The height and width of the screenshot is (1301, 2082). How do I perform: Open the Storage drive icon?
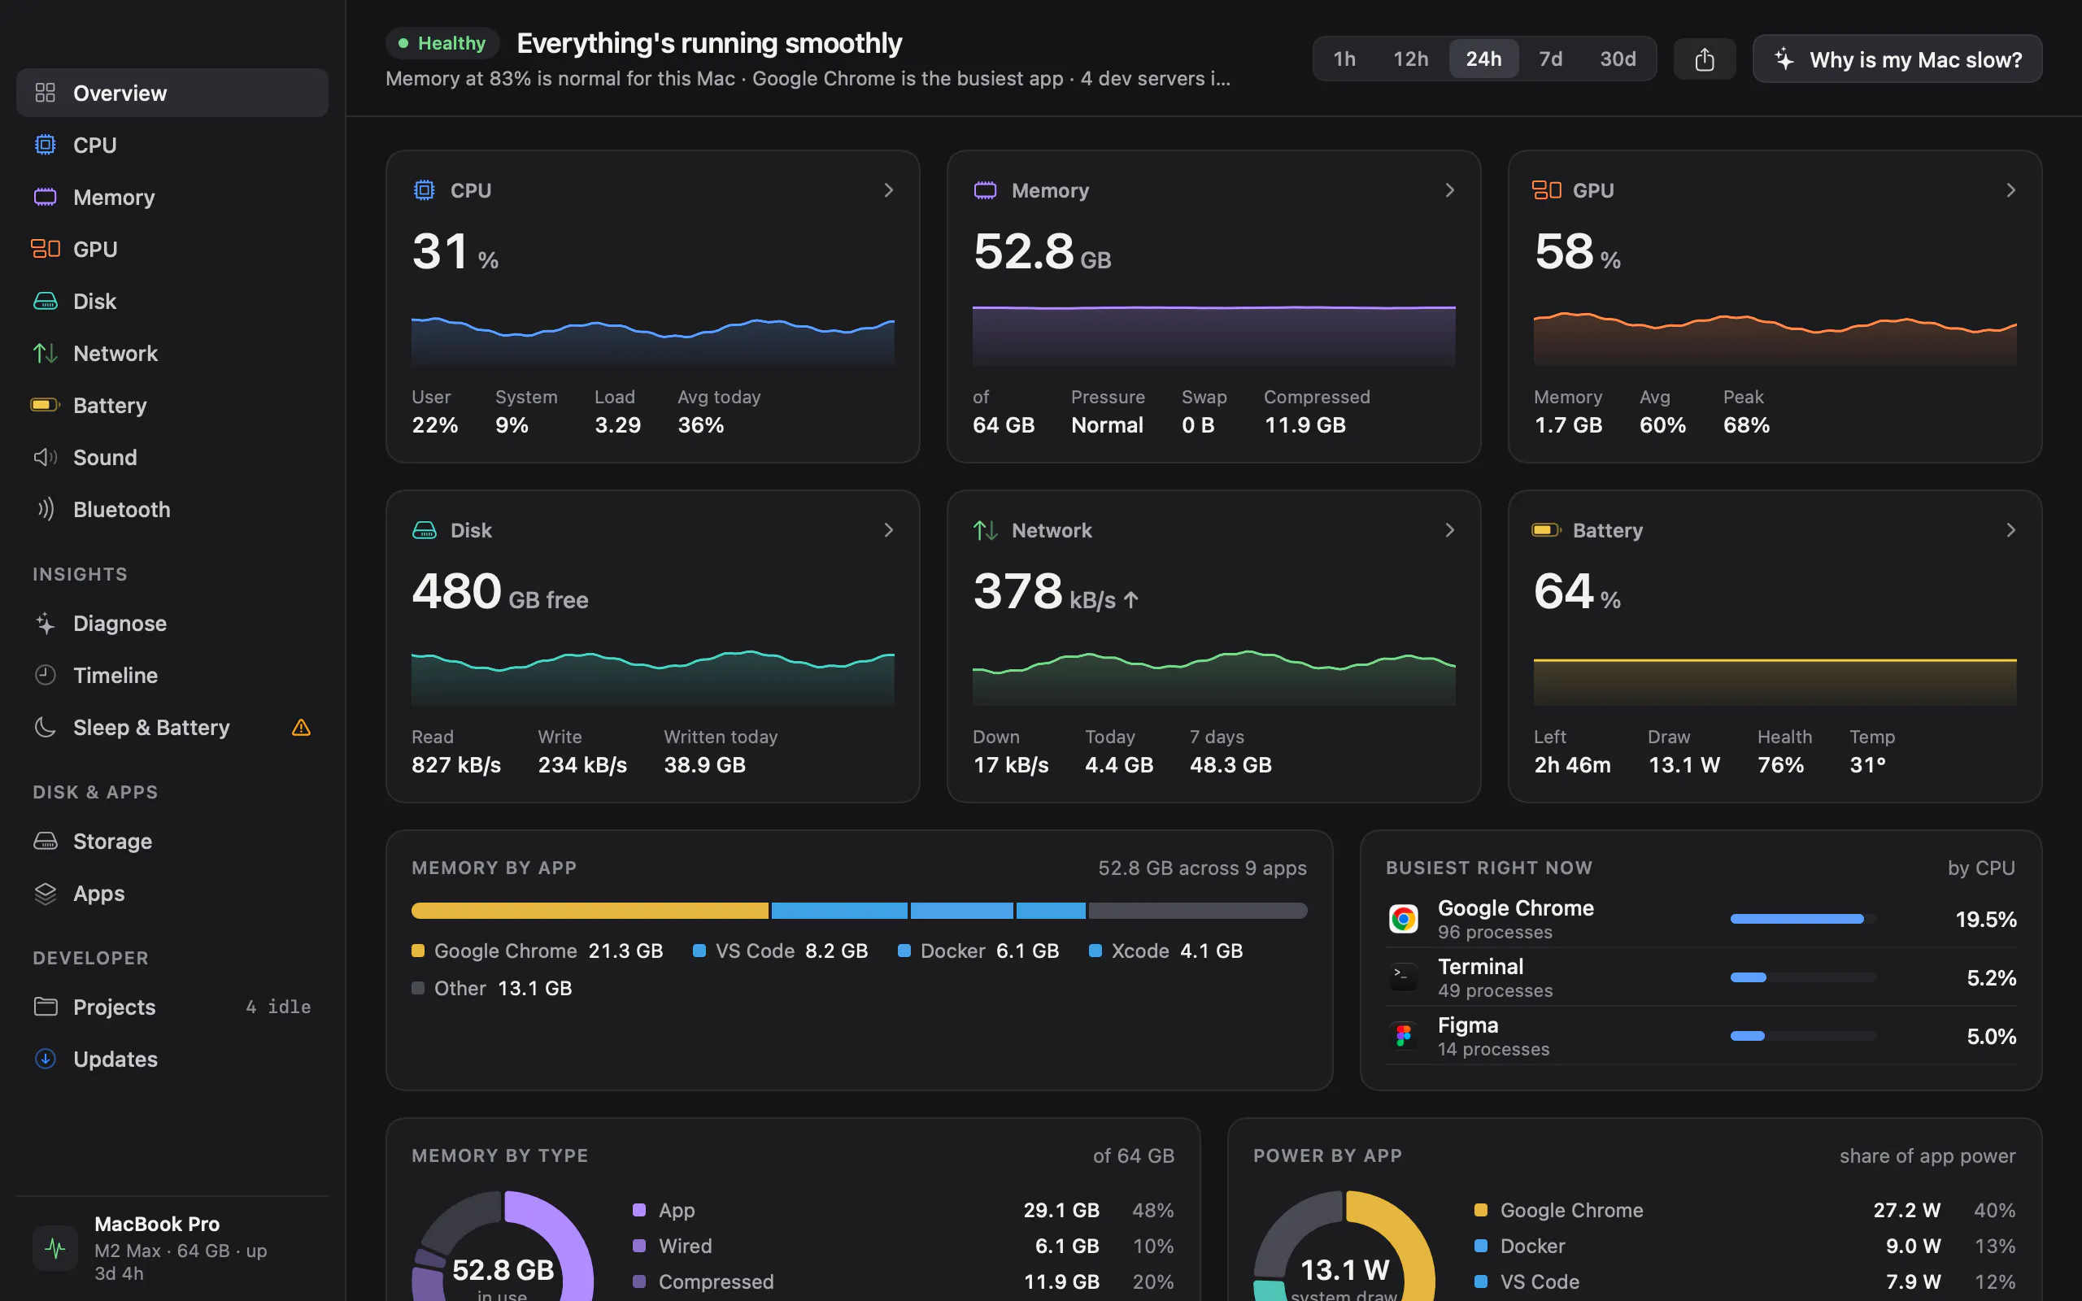tap(45, 841)
